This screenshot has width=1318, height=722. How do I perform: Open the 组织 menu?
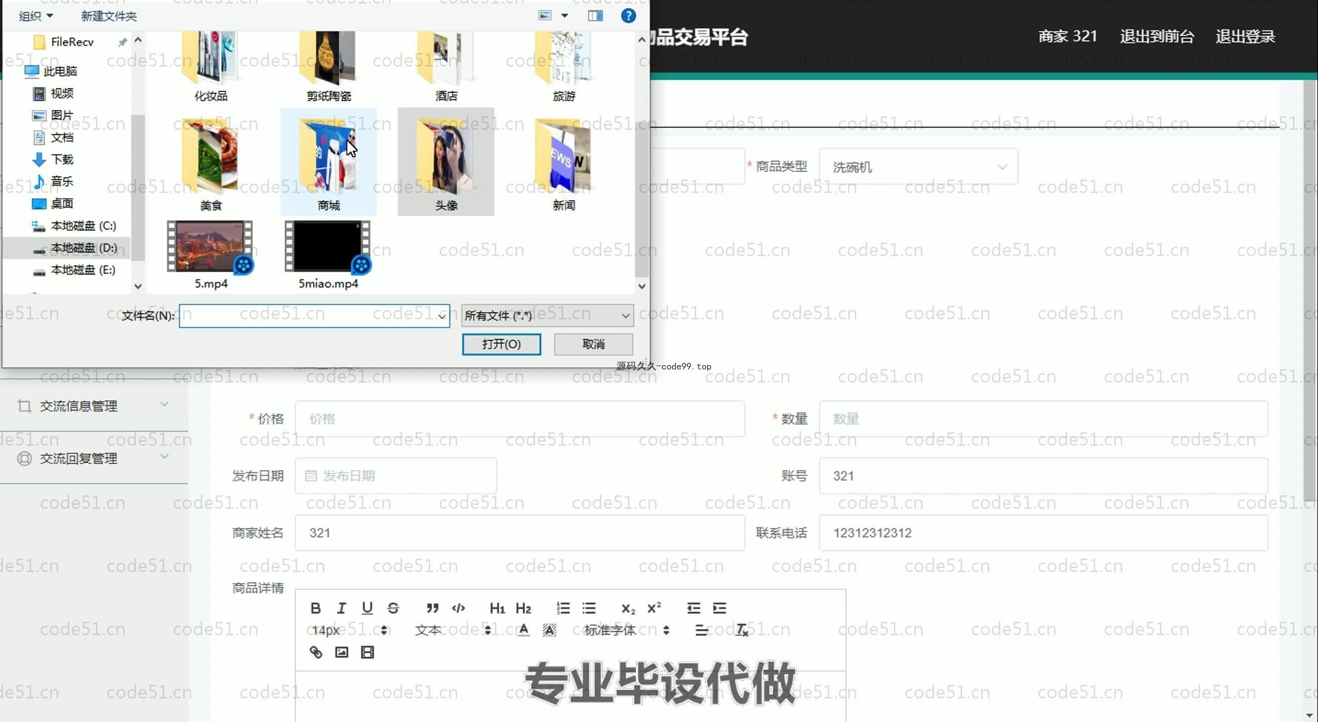(36, 16)
